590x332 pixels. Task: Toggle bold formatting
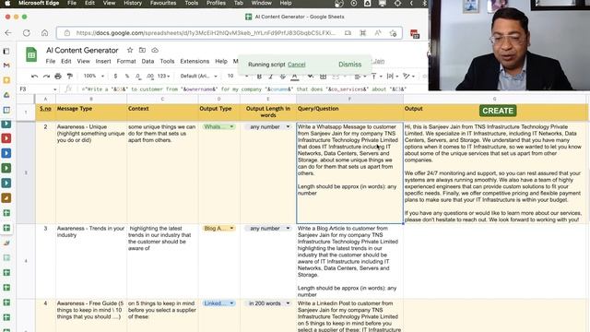(259, 77)
